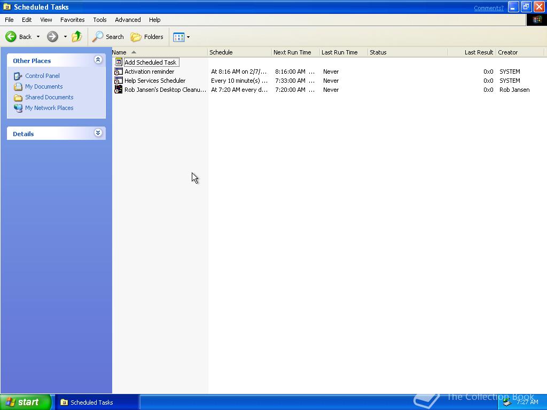Click the Add Scheduled Task icon
Screen dimensions: 547x410
point(119,62)
